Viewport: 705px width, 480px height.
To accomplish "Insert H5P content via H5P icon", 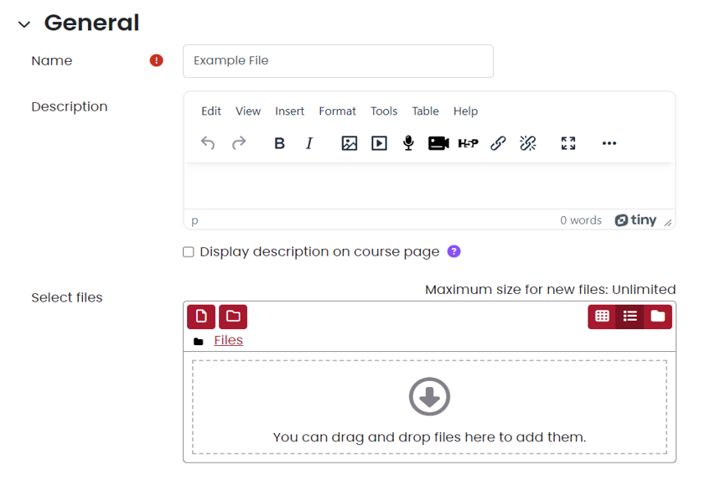I will tap(468, 143).
